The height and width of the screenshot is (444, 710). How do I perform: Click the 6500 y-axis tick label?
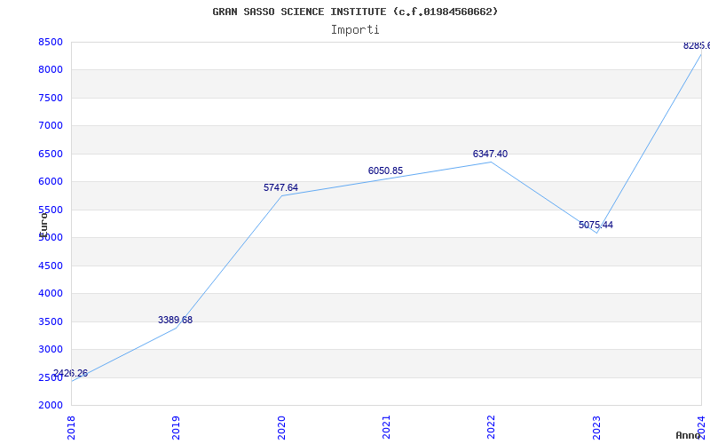click(51, 154)
